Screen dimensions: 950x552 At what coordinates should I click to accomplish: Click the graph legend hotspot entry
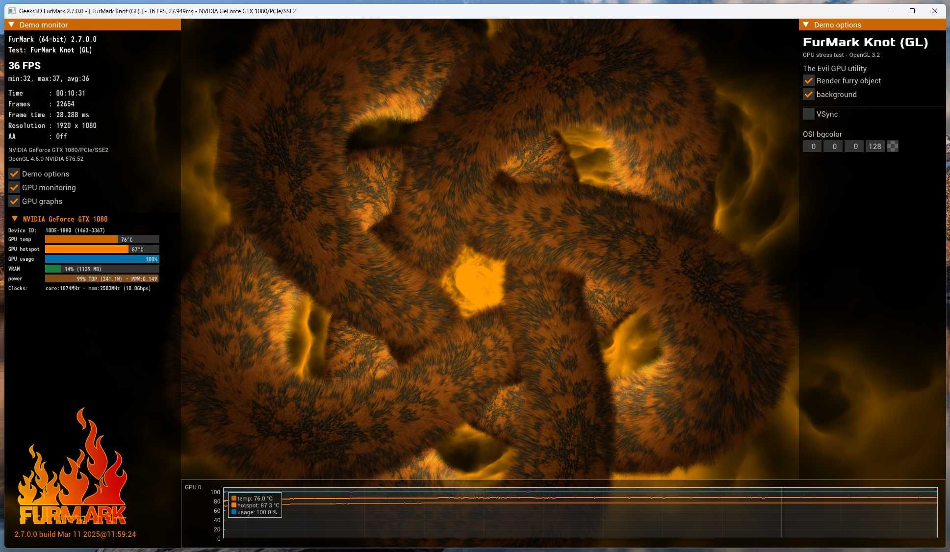point(256,505)
